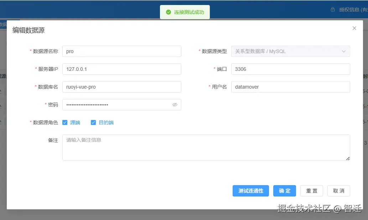Click the 授权信息 link in header
Screen dimensions: 368x220
[x=353, y=10]
